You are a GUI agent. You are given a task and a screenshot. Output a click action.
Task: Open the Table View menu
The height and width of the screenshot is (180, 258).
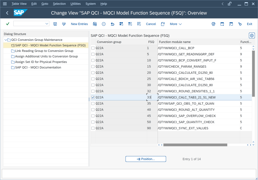(x=19, y=4)
